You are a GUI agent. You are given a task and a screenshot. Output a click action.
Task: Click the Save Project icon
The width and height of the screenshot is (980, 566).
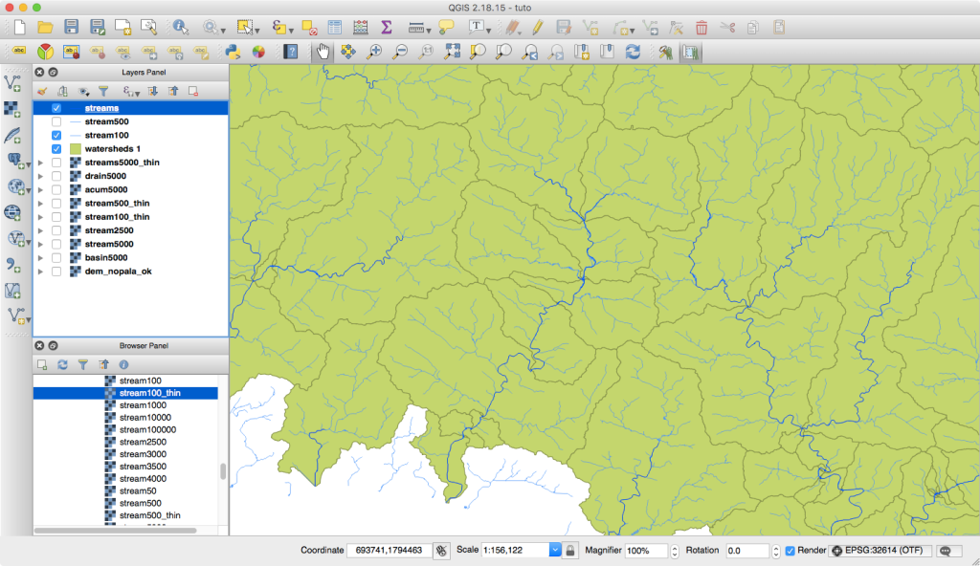tap(70, 27)
